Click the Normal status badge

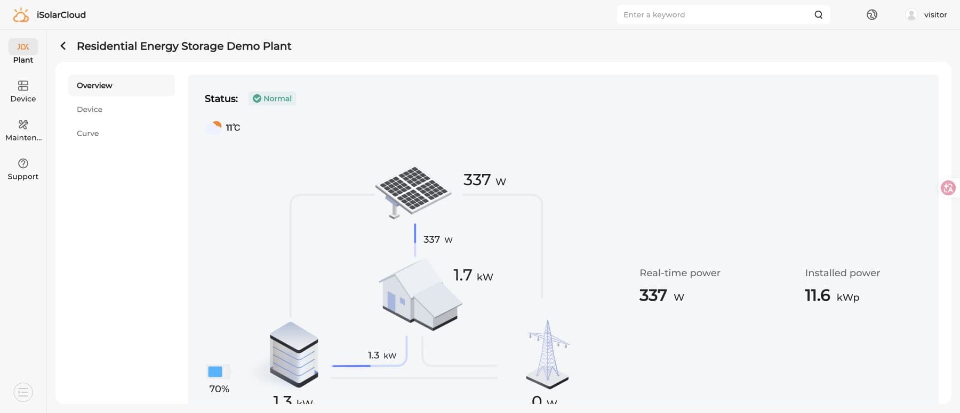coord(272,98)
